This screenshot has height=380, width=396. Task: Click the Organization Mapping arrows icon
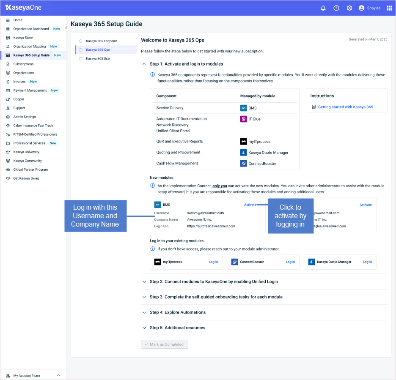(8, 46)
